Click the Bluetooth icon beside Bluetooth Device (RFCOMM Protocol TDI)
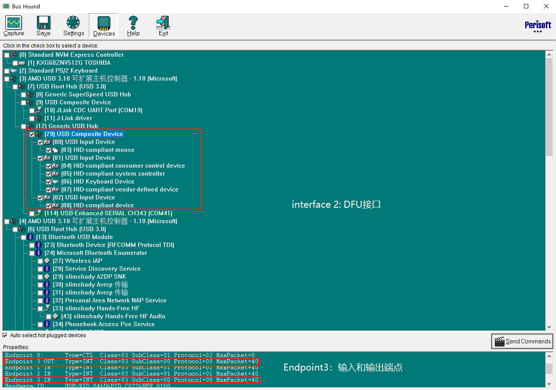 (39, 245)
